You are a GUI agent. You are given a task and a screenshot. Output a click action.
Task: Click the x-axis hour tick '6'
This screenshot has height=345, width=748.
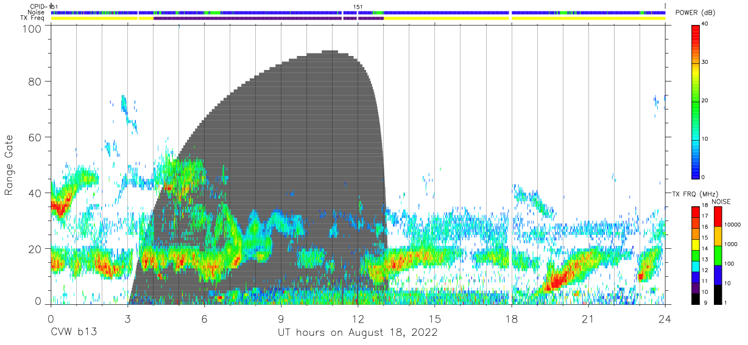204,318
